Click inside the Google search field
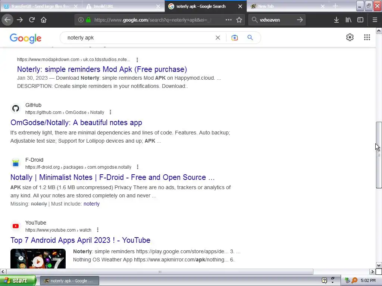The image size is (382, 286). (139, 38)
